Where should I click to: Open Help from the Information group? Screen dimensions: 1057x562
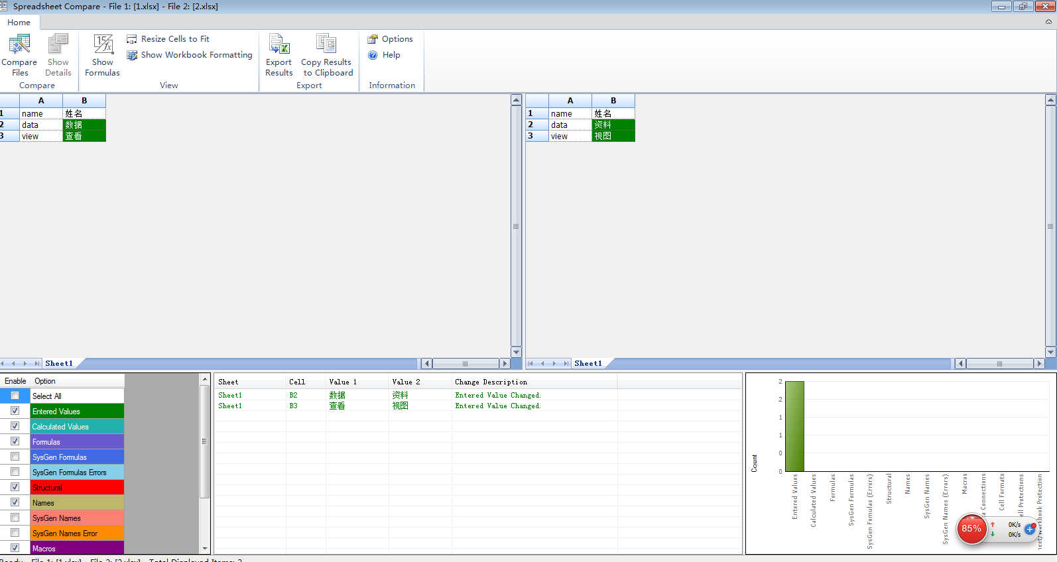click(x=384, y=55)
